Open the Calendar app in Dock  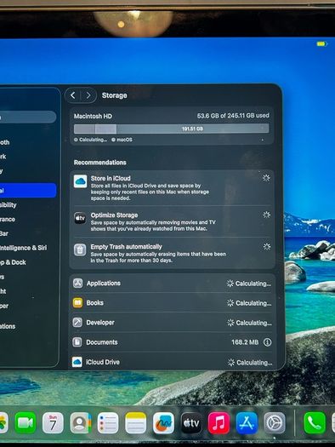click(x=53, y=423)
